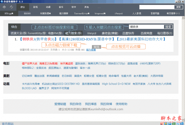Open the 记忆神探 series link

[27, 76]
